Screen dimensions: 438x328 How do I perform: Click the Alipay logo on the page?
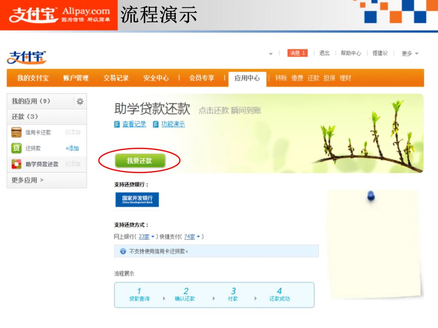point(27,57)
